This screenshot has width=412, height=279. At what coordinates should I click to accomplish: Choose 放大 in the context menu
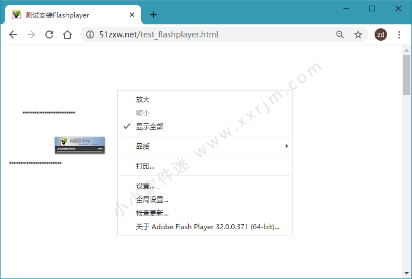[x=205, y=100]
